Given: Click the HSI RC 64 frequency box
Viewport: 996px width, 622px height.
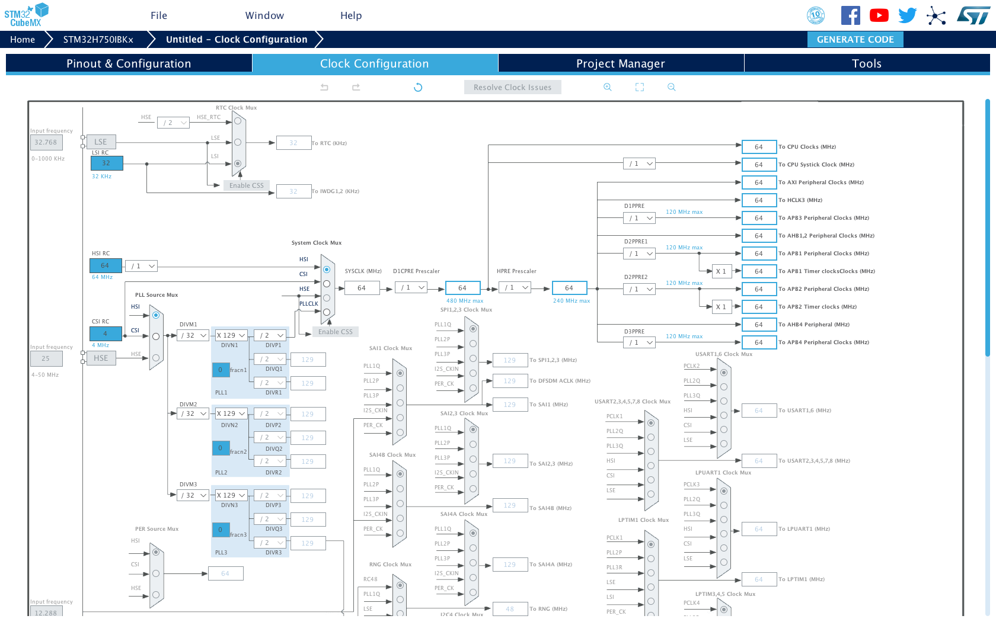Looking at the screenshot, I should click(106, 266).
